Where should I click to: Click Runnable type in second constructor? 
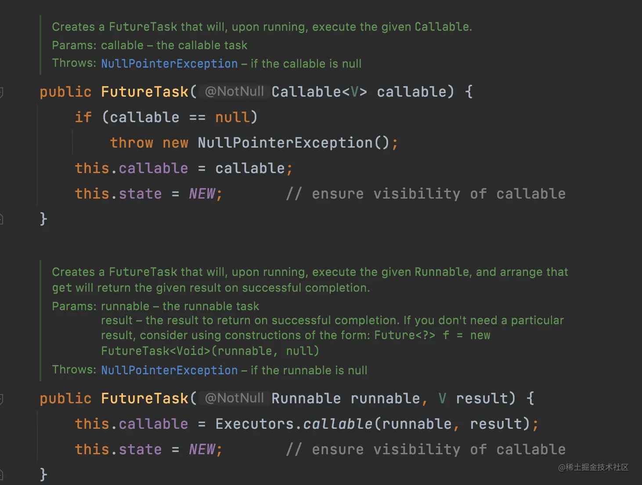306,398
